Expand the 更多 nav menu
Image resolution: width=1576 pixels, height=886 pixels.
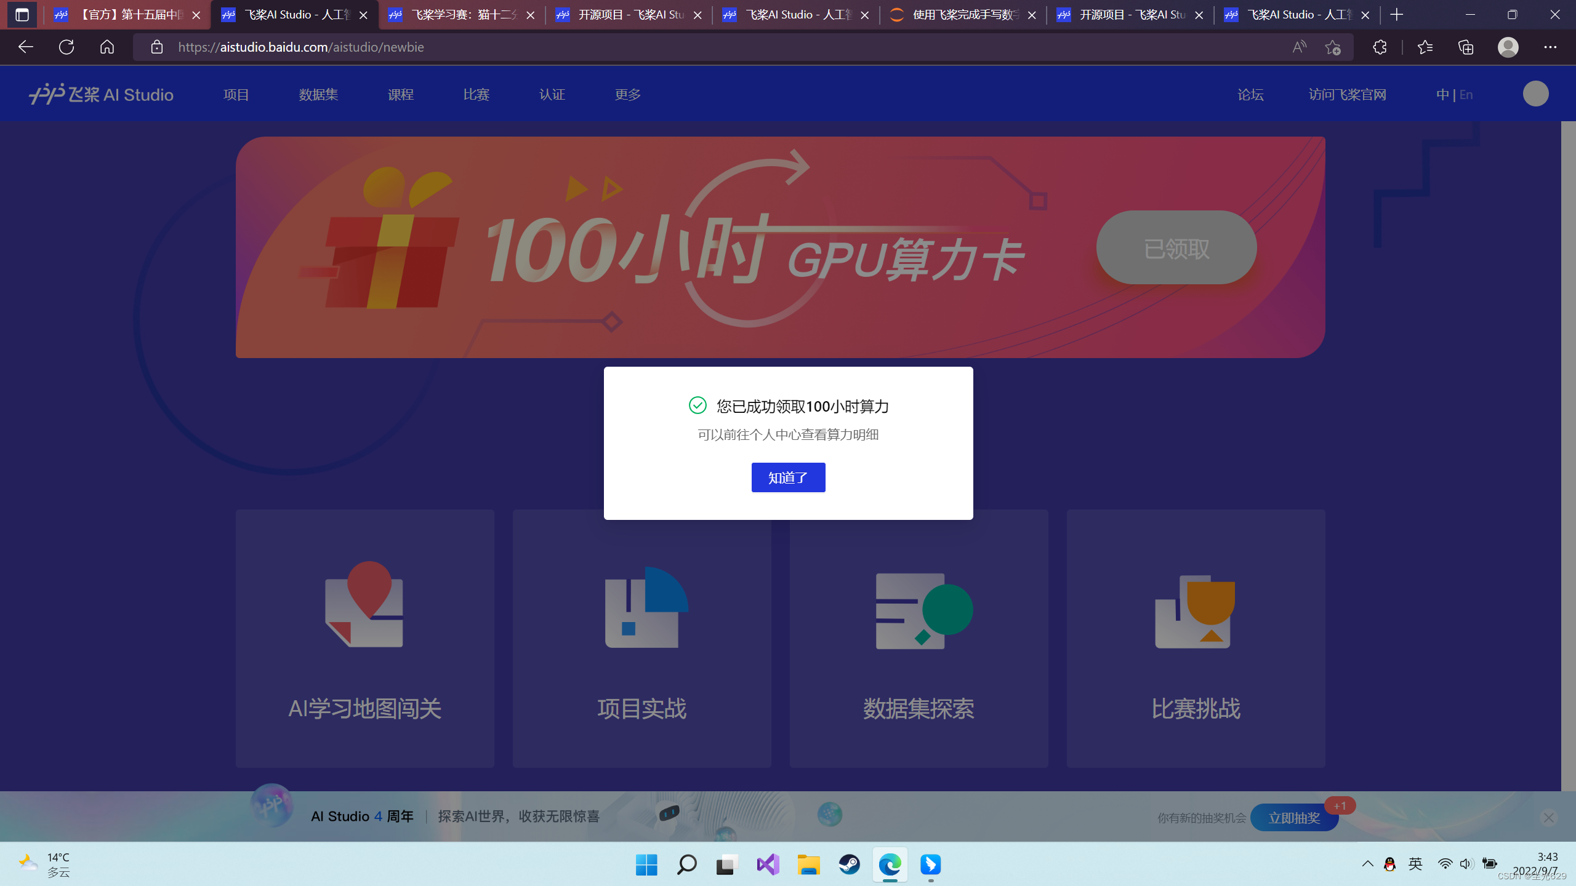click(627, 94)
